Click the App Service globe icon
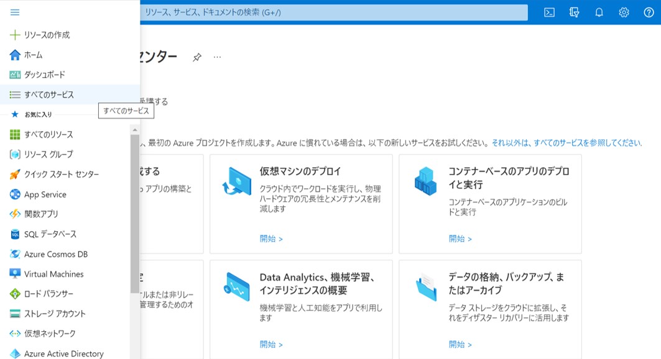Viewport: 661px width, 359px height. [15, 194]
